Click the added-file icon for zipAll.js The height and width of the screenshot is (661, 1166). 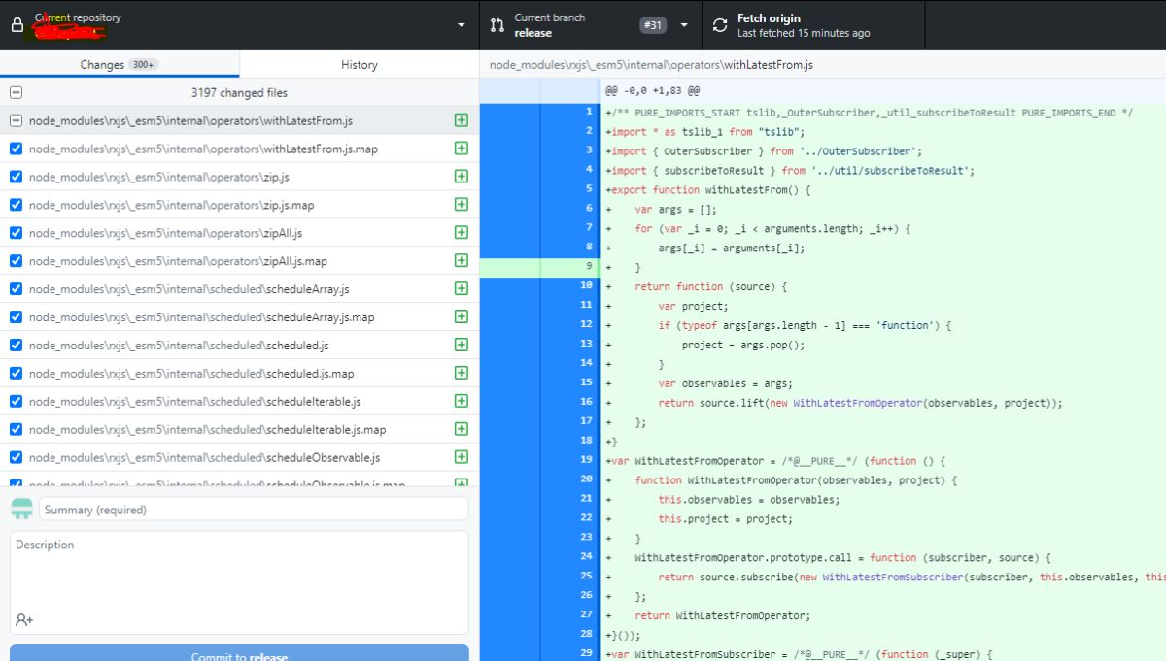point(462,233)
